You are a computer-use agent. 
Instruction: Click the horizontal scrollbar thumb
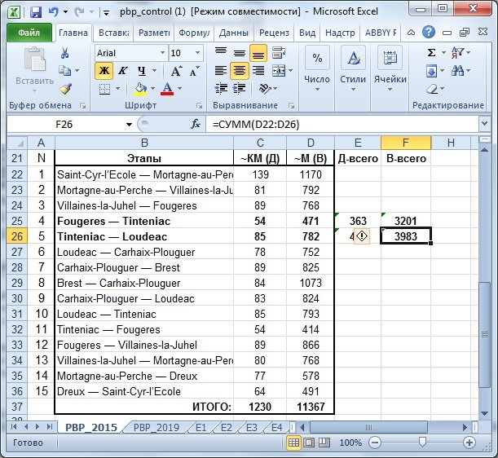pos(368,427)
